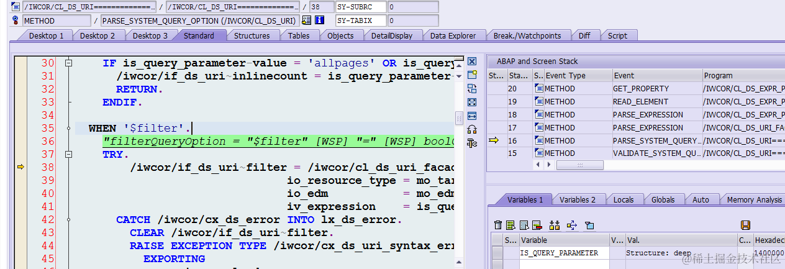Close the tool via side toolbar X icon

point(472,62)
